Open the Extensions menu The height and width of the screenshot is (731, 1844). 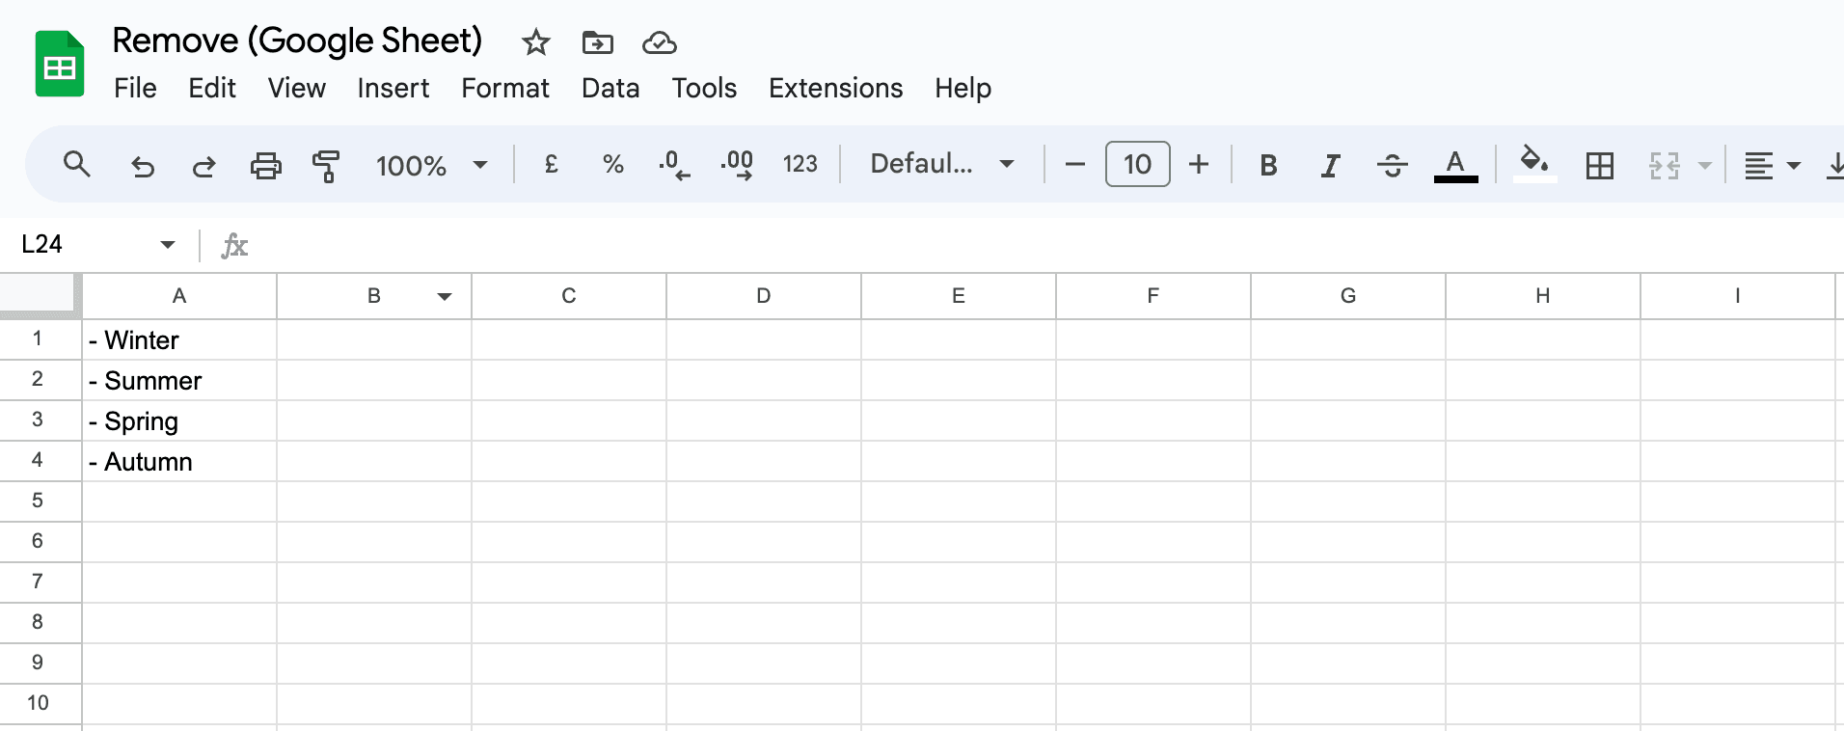(835, 88)
